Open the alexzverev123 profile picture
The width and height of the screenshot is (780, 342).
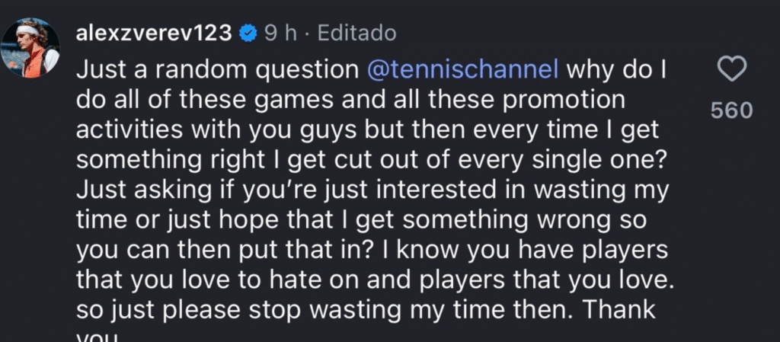point(30,48)
